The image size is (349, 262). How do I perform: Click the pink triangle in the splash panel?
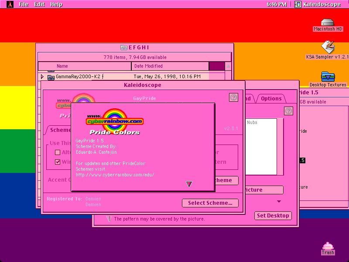189,184
